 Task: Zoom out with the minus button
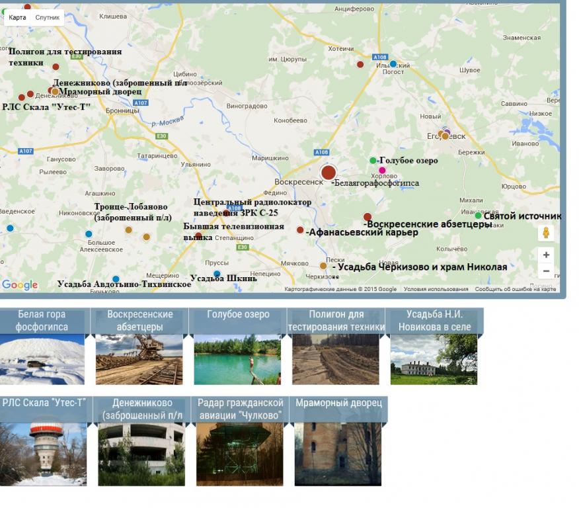point(546,271)
